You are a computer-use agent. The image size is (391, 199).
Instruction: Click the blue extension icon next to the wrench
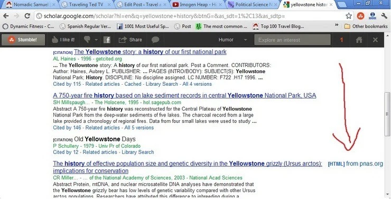(373, 16)
